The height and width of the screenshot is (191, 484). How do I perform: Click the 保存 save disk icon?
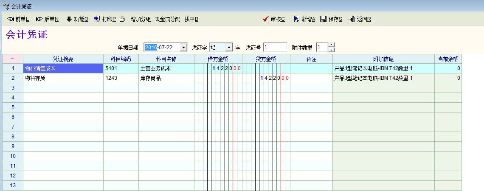click(x=323, y=19)
